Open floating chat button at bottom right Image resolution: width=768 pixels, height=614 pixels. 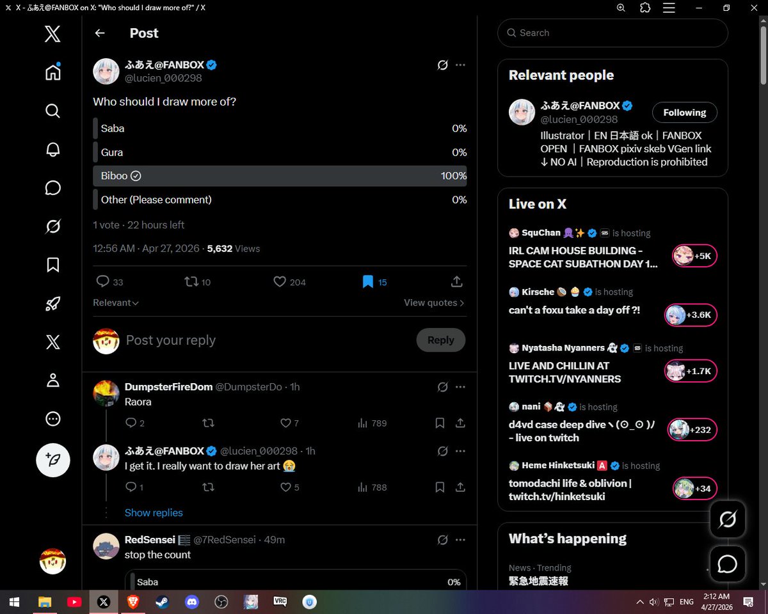pyautogui.click(x=728, y=564)
